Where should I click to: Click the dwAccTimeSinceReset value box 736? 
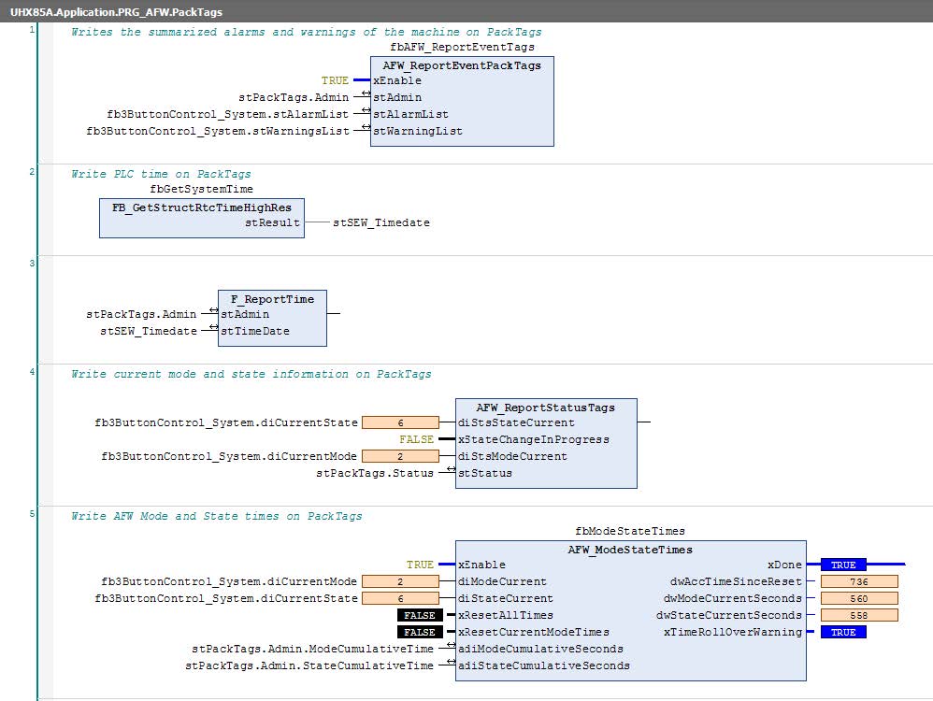coord(859,581)
